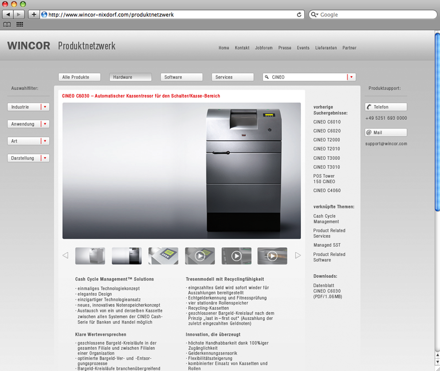Viewport: 440px width, 371px height.
Task: Click the Google search magnifier icon
Action: [x=314, y=15]
